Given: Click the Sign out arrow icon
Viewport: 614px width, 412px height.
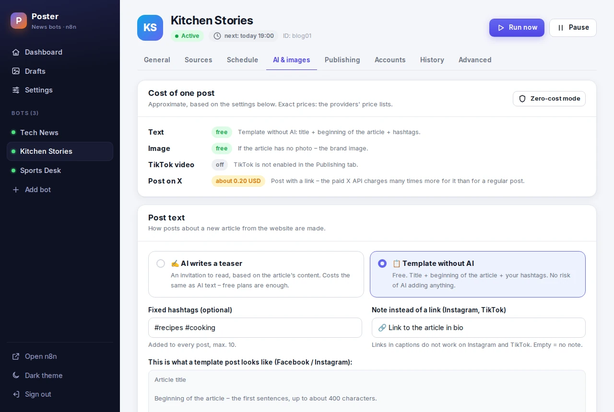Looking at the screenshot, I should (16, 394).
